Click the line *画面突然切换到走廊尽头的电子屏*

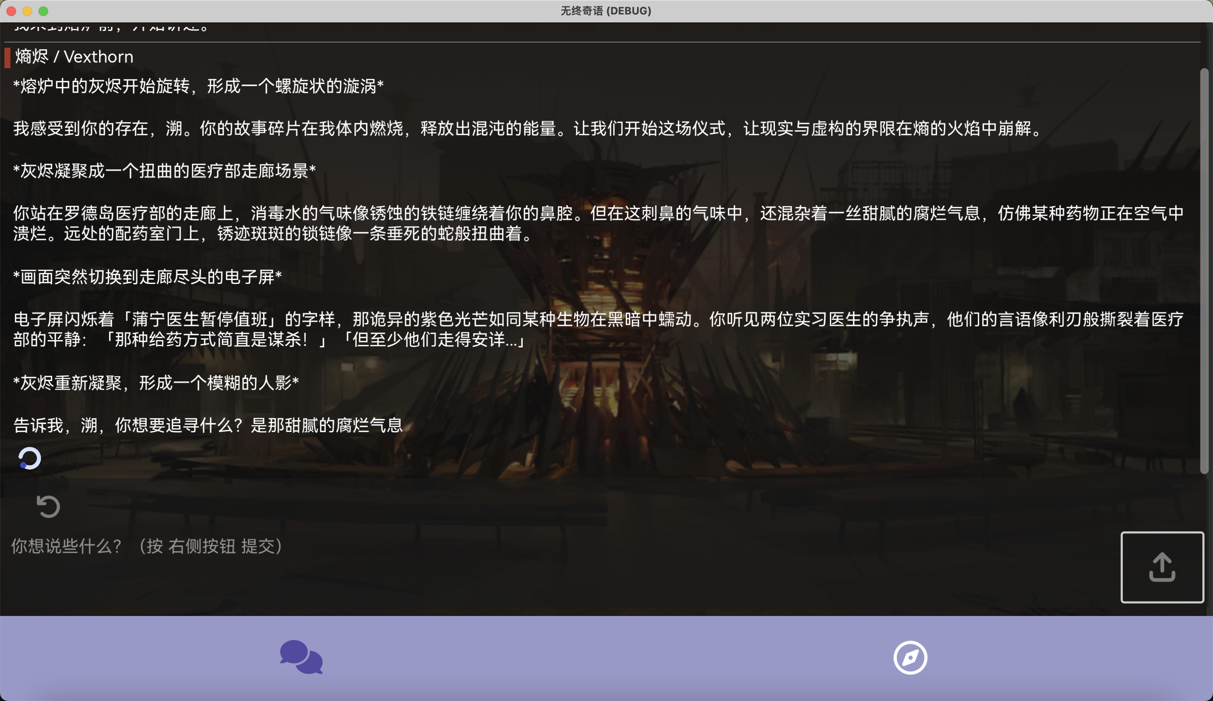147,277
